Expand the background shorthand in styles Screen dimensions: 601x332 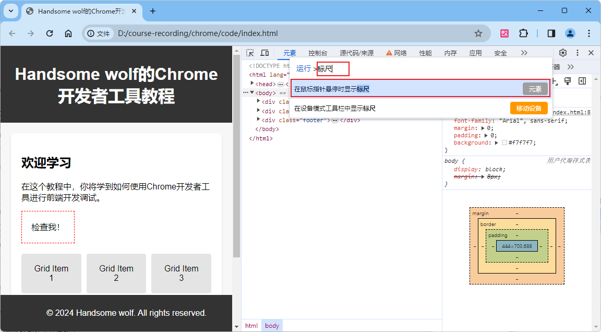click(x=497, y=143)
